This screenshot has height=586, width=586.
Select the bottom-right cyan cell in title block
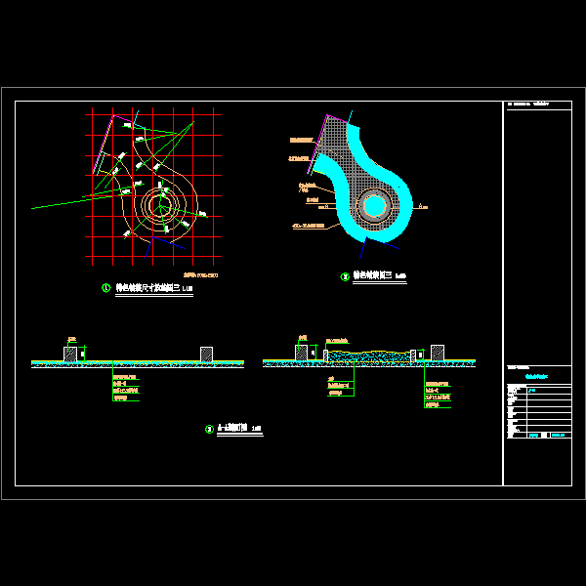point(561,435)
